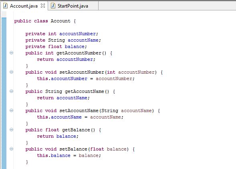Image resolution: width=236 pixels, height=169 pixels.
Task: Collapse the setBalance method fold
Action: coord(11,149)
